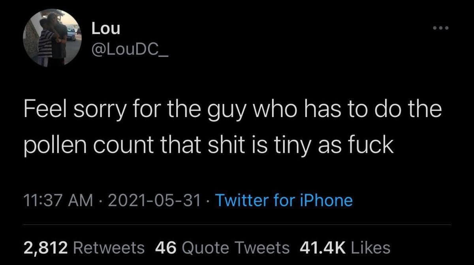Click the 11:37 AM timestamp
Image resolution: width=474 pixels, height=265 pixels.
click(x=56, y=200)
